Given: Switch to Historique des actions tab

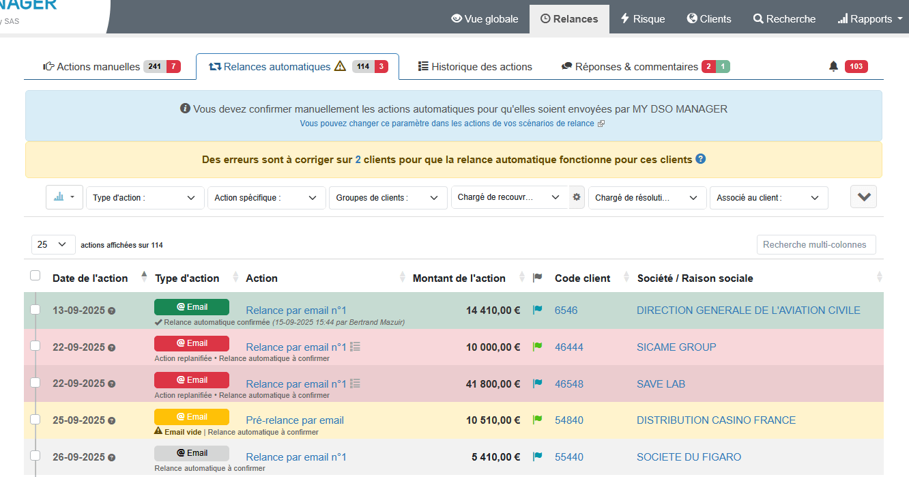Looking at the screenshot, I should click(x=475, y=67).
